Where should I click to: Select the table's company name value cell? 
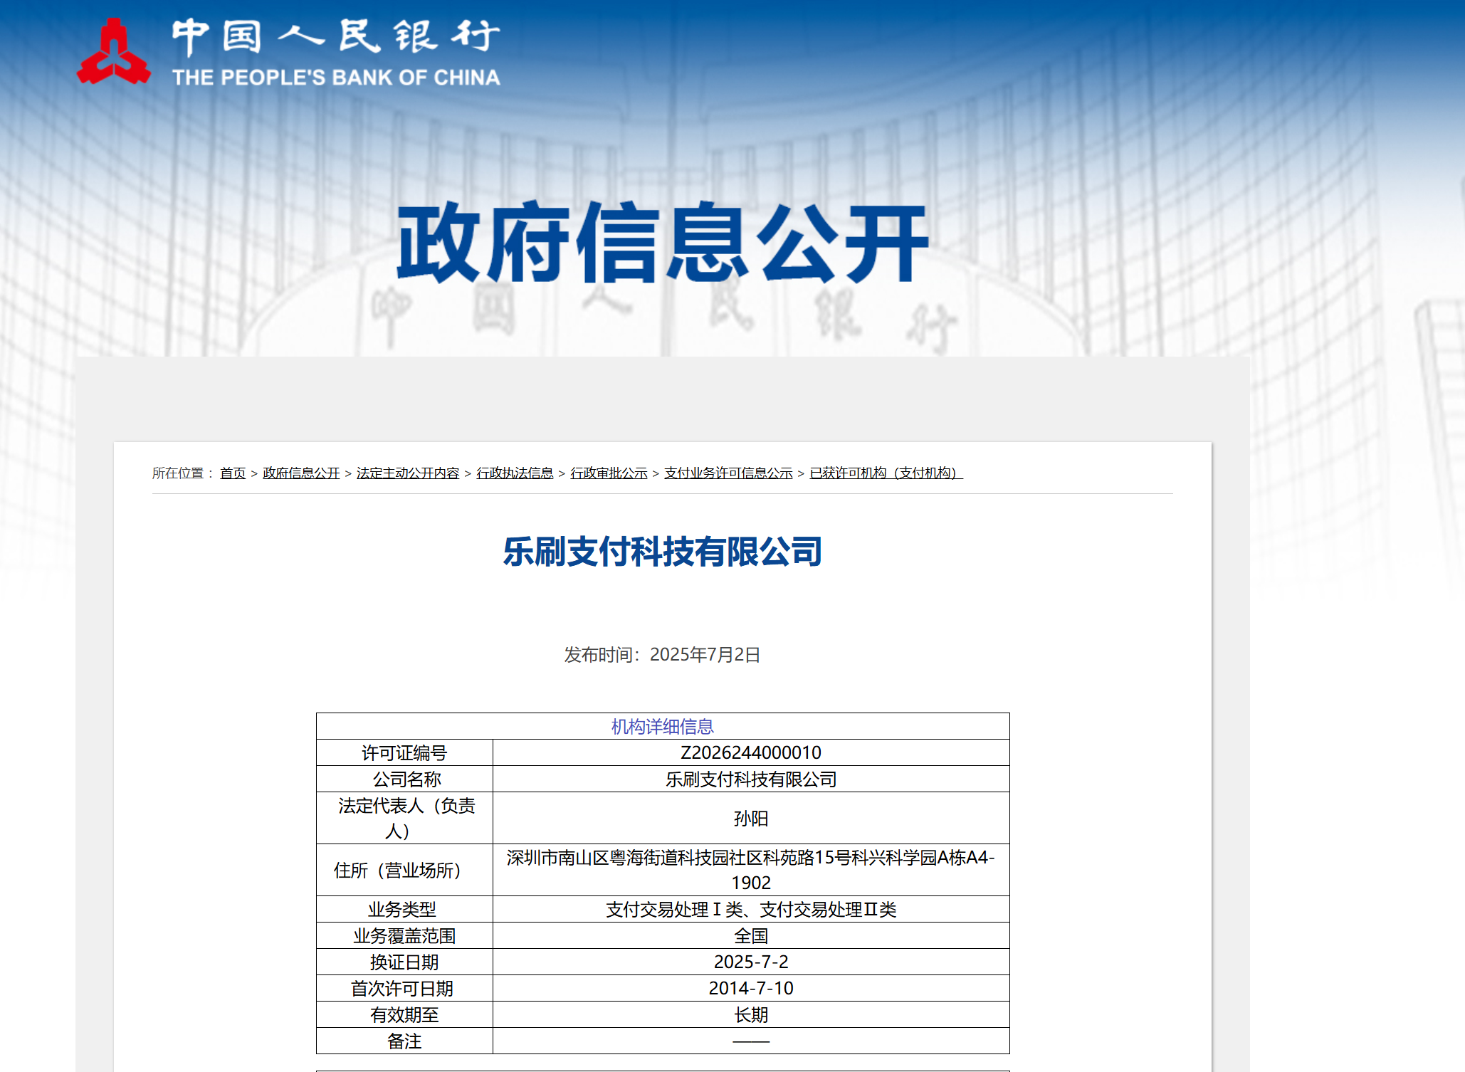click(751, 779)
